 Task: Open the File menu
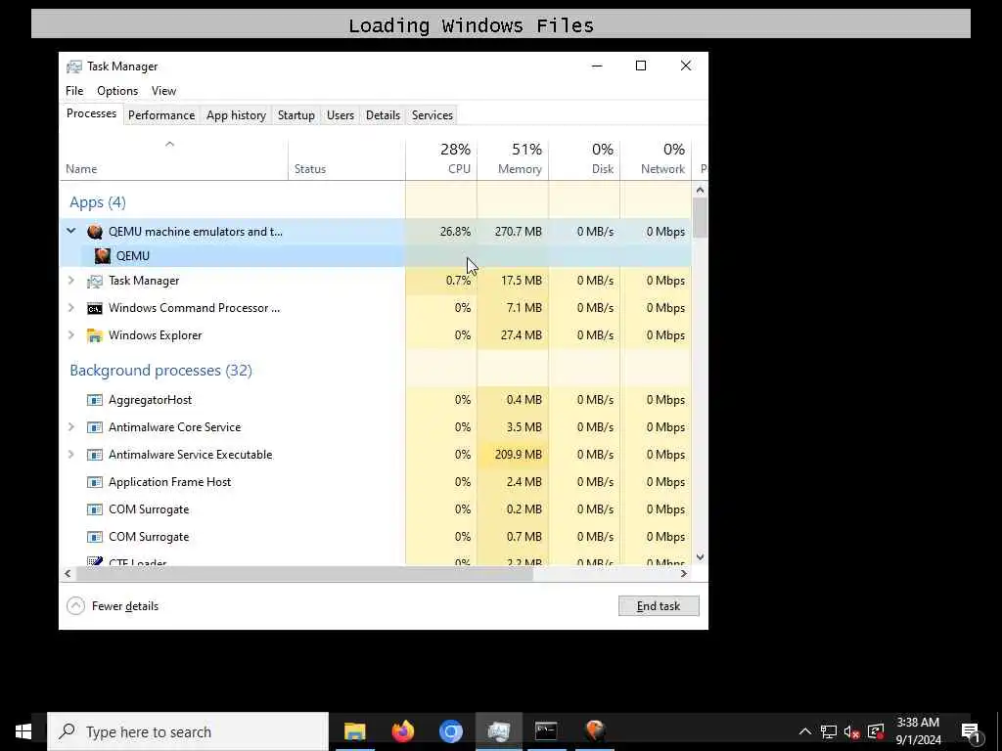pos(74,91)
